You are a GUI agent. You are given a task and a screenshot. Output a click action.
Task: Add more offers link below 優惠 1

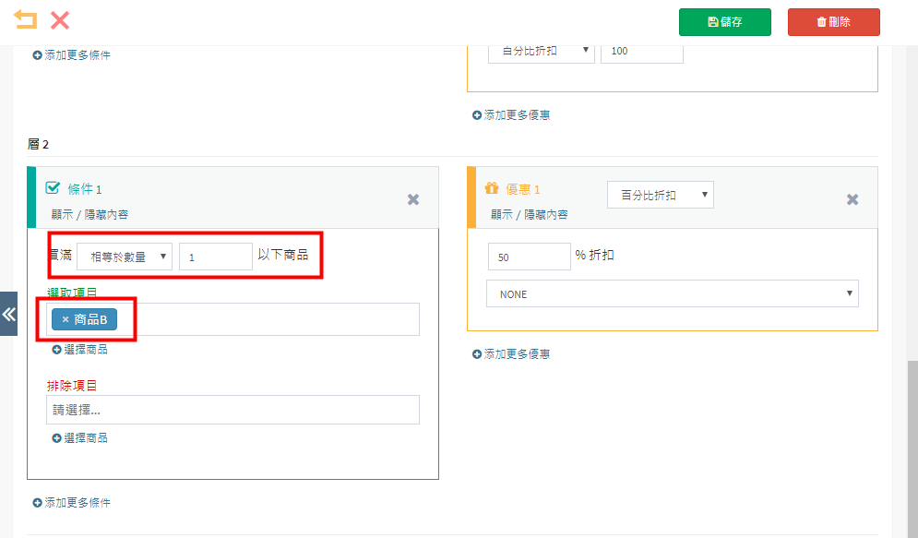[x=511, y=354]
